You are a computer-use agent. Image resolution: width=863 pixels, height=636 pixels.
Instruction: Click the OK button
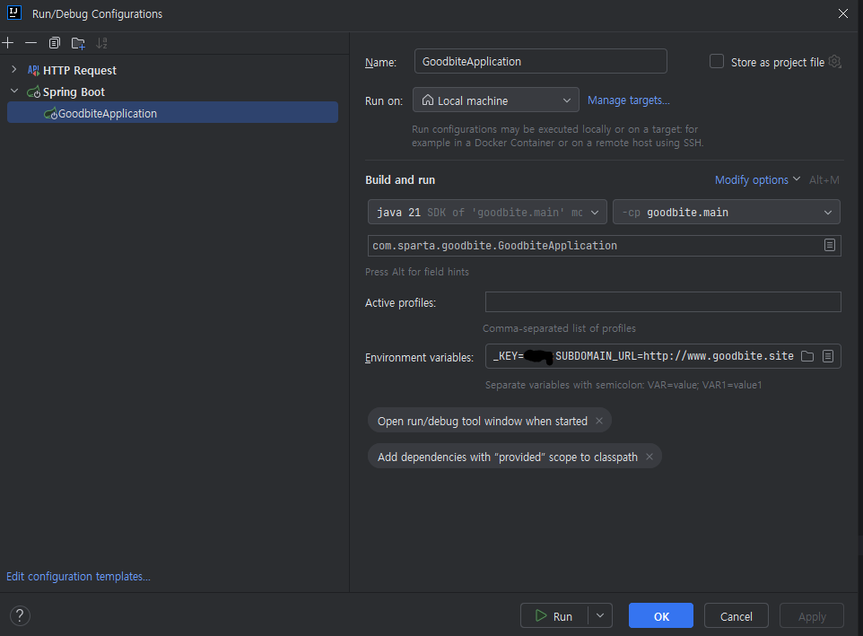pyautogui.click(x=661, y=615)
